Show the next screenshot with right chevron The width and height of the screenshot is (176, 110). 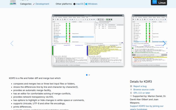[x=164, y=43]
